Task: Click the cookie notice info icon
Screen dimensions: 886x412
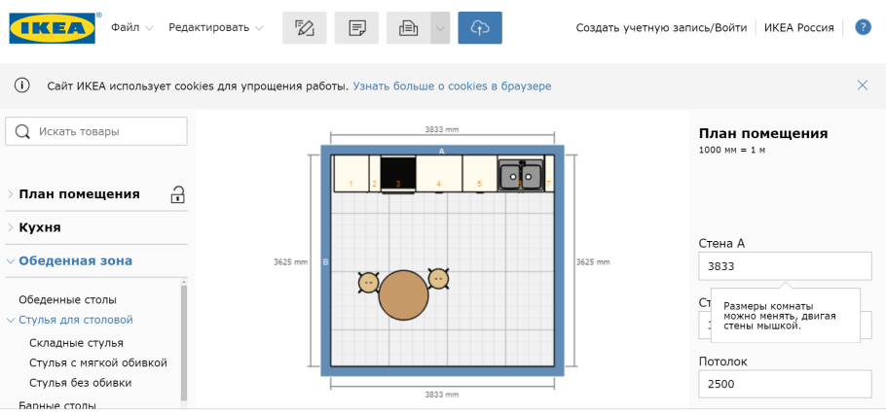Action: pyautogui.click(x=21, y=86)
